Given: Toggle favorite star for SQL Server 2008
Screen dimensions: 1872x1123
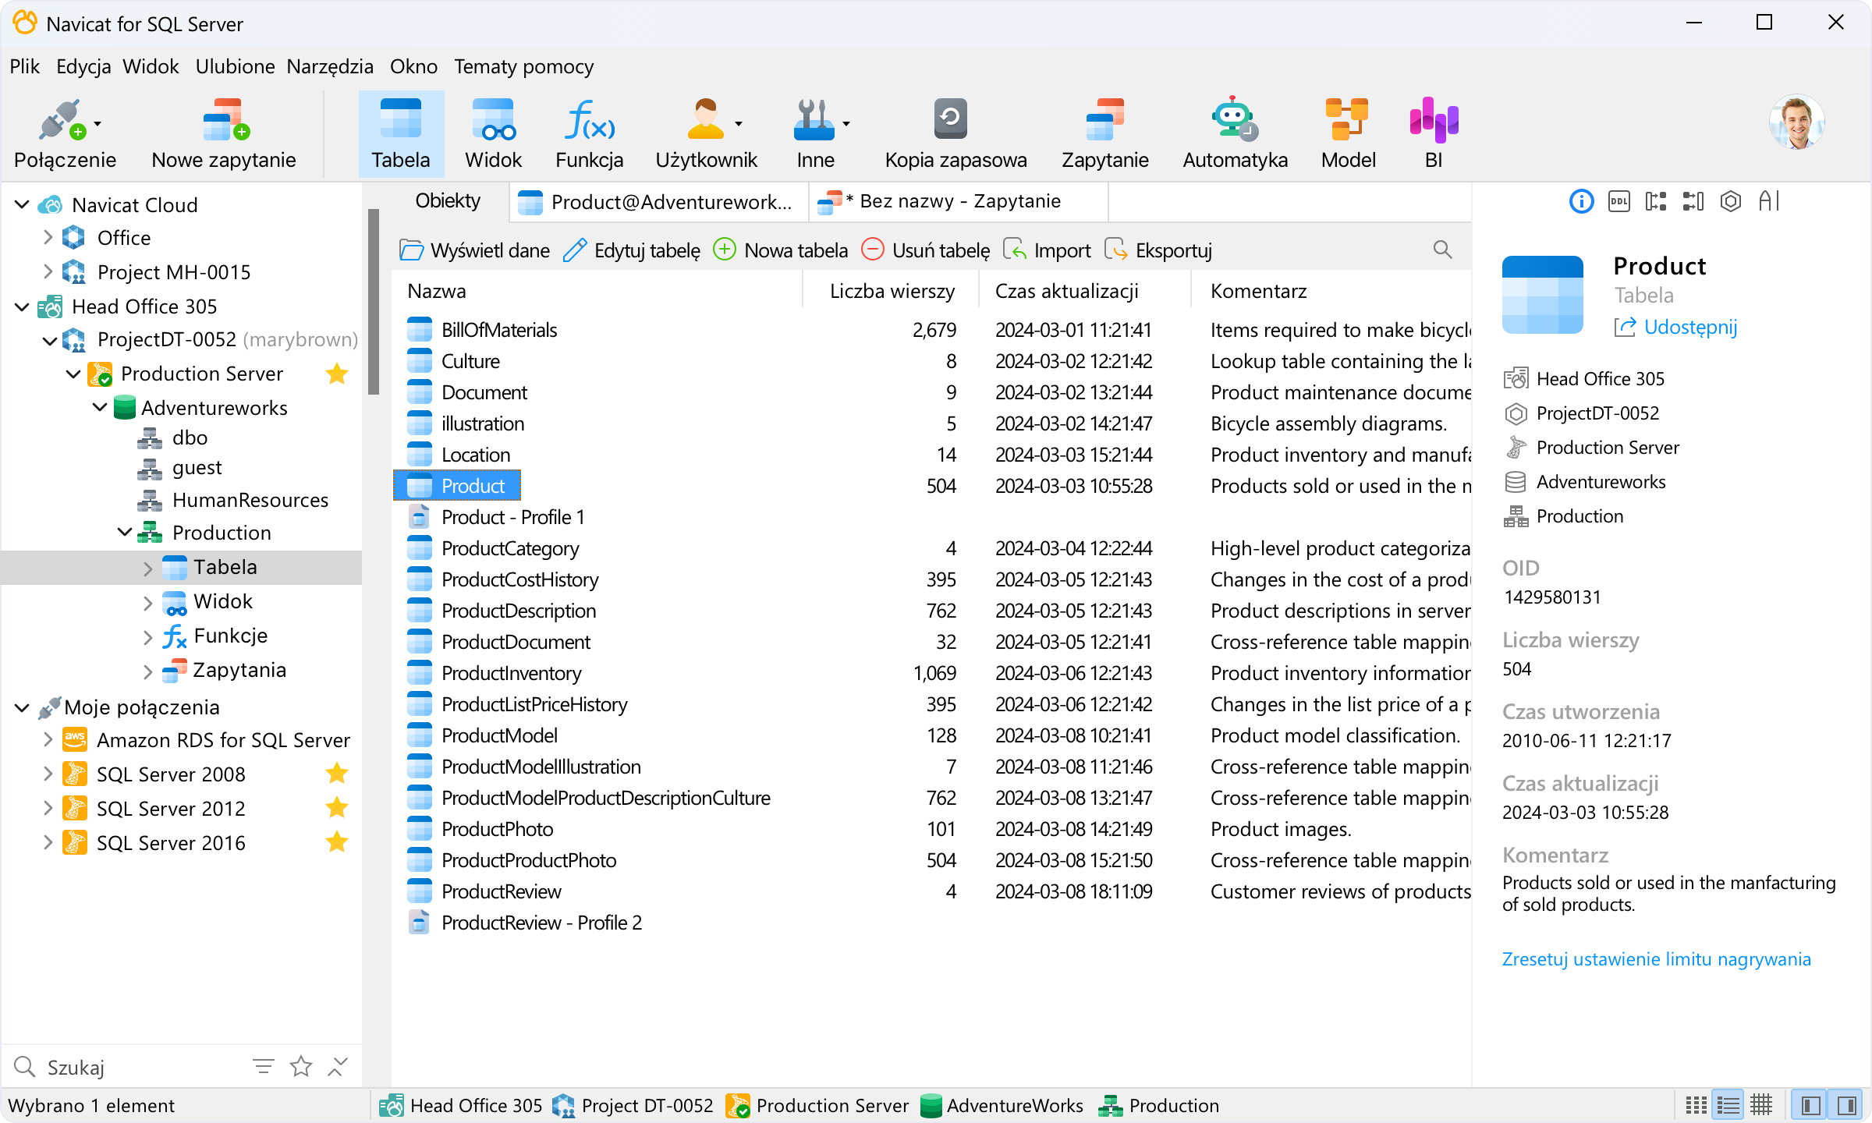Looking at the screenshot, I should click(x=337, y=774).
